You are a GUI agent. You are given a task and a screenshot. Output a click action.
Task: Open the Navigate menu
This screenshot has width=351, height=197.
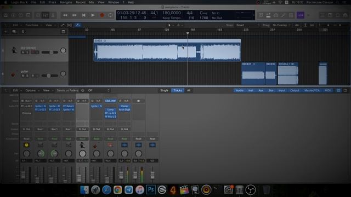[x=66, y=2]
